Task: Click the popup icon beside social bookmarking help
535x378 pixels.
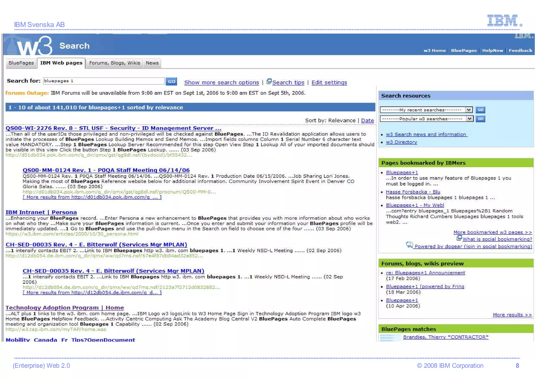Action: 459,238
